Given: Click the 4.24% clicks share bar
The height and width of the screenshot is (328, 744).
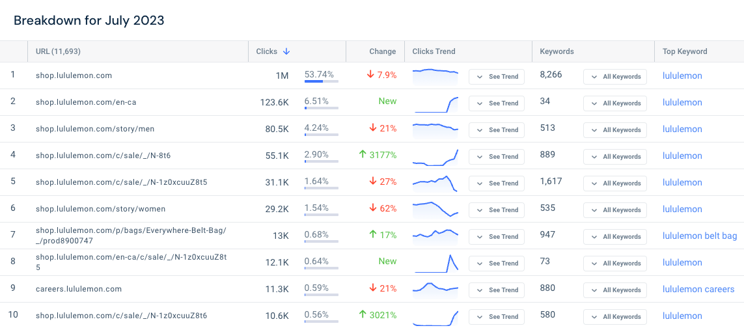Looking at the screenshot, I should [x=322, y=134].
